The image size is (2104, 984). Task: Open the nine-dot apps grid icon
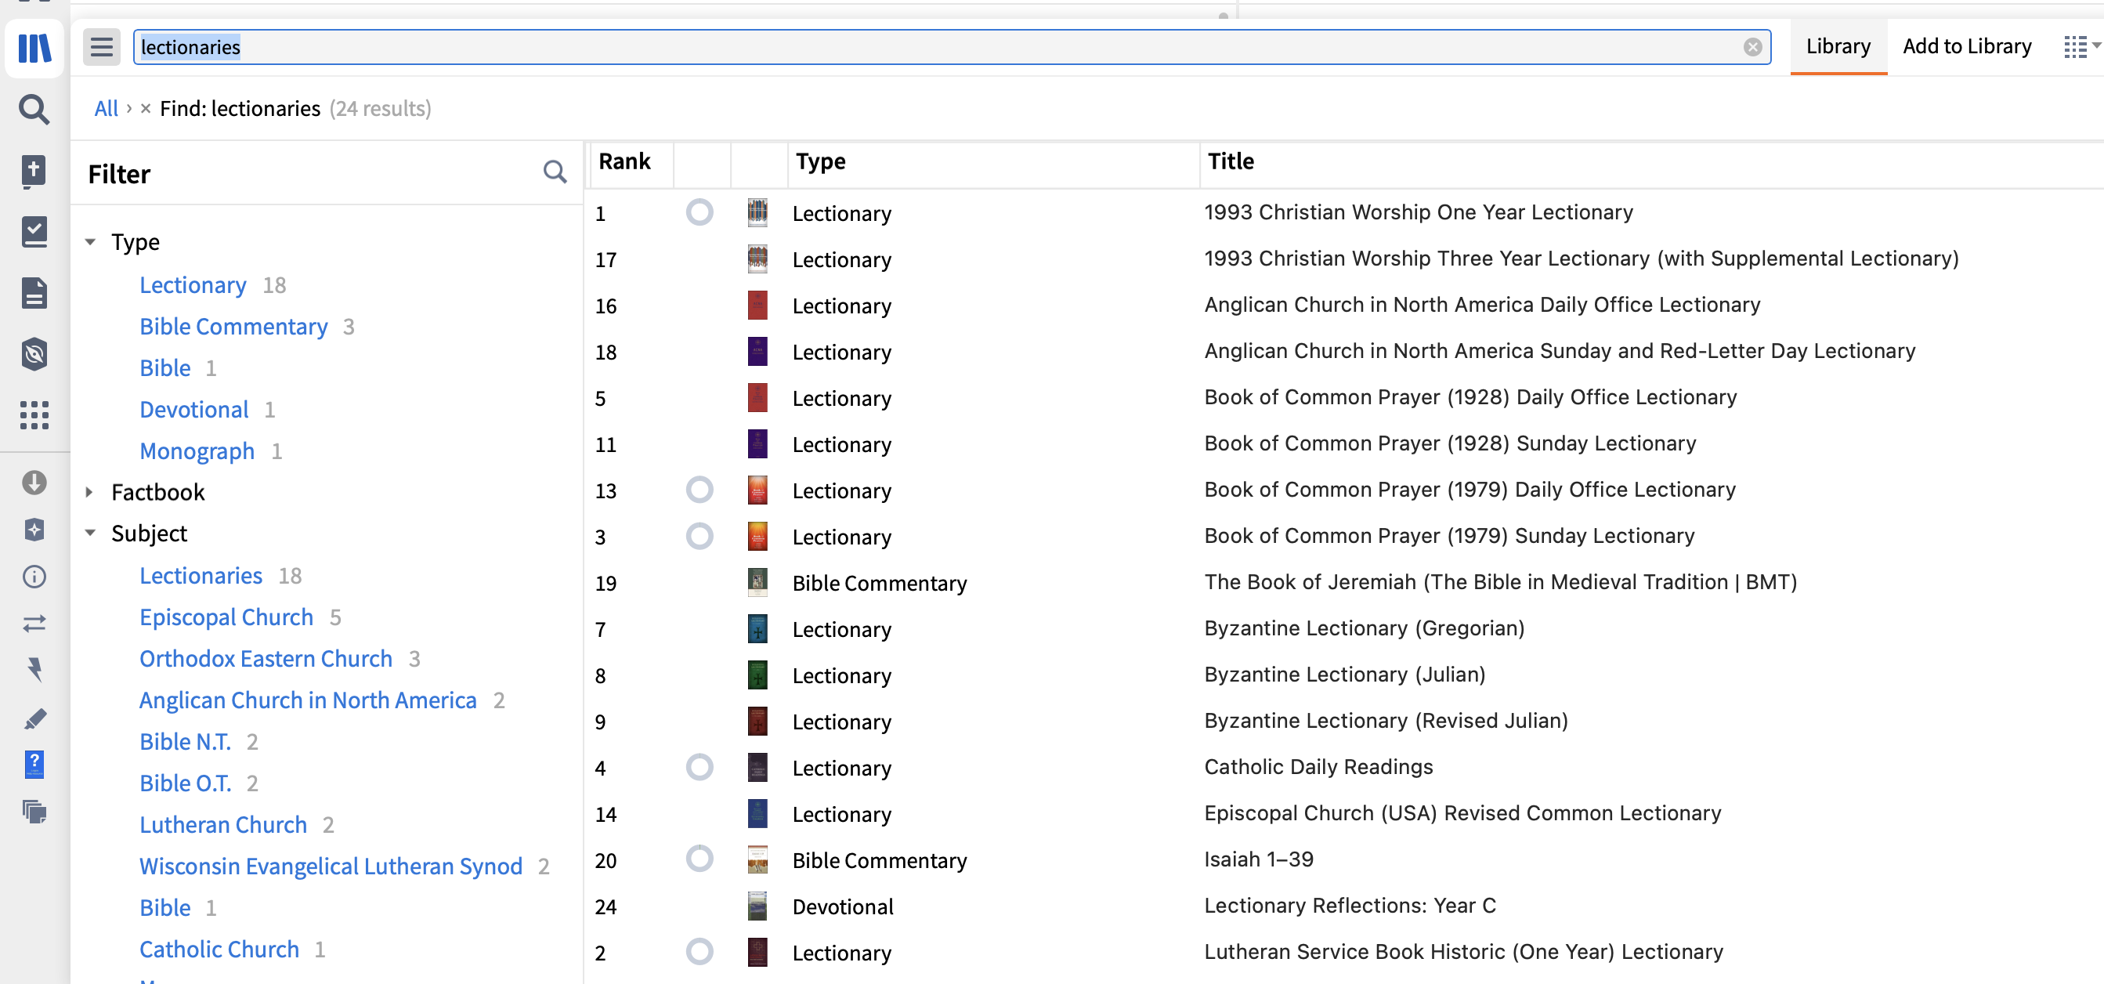coord(34,415)
